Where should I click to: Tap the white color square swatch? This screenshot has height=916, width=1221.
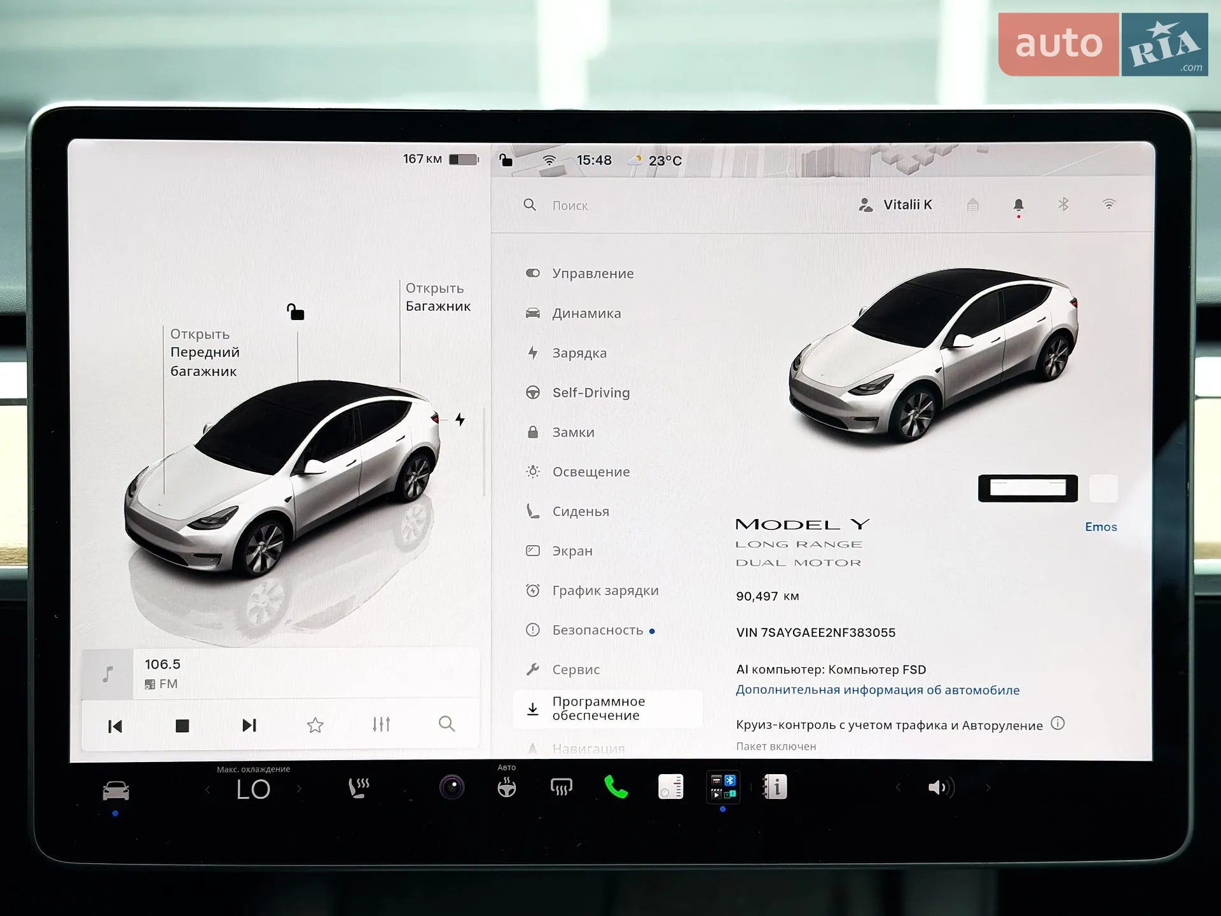1103,489
